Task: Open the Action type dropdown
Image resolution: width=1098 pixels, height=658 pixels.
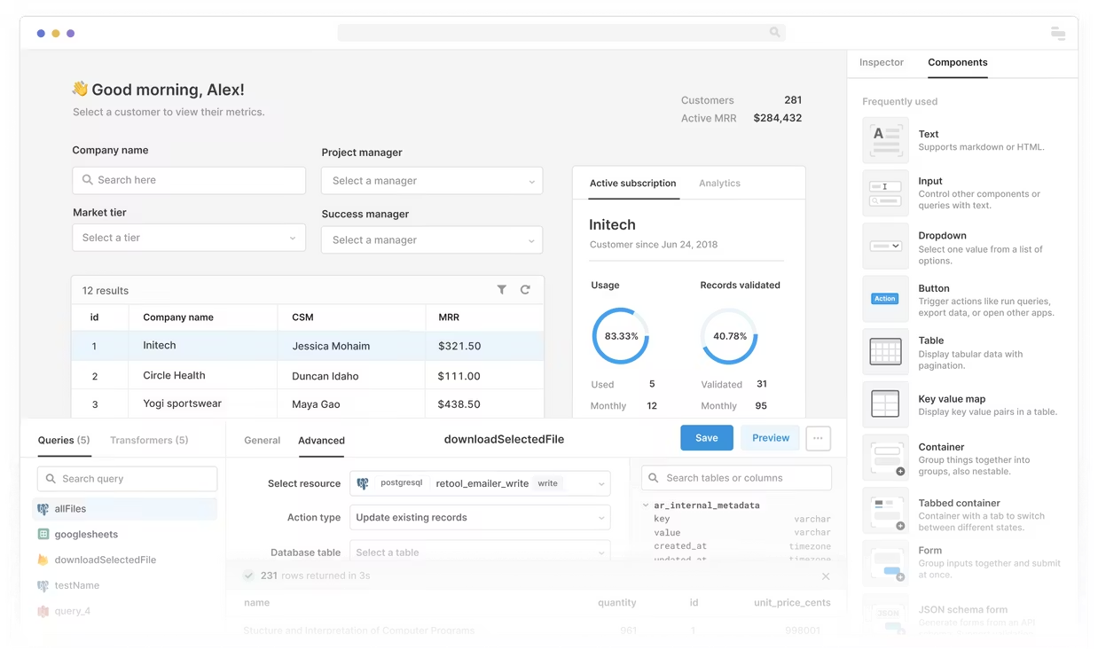Action: coord(479,517)
